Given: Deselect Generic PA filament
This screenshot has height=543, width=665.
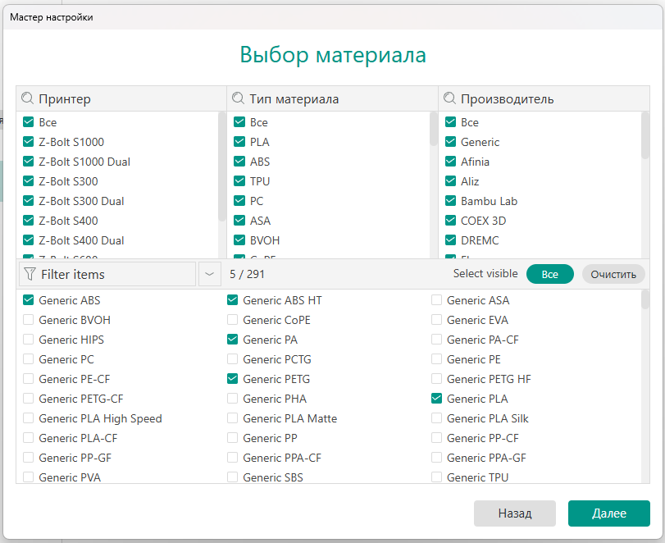Looking at the screenshot, I should pyautogui.click(x=232, y=340).
